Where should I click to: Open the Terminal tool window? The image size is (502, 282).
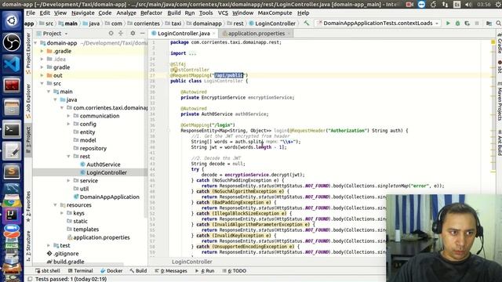(80, 271)
